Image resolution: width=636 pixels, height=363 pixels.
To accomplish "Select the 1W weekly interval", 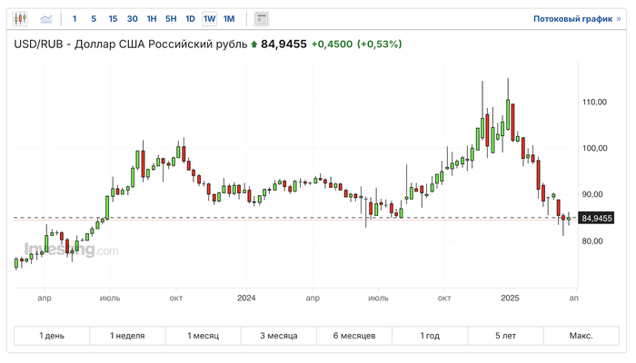I will [x=210, y=18].
